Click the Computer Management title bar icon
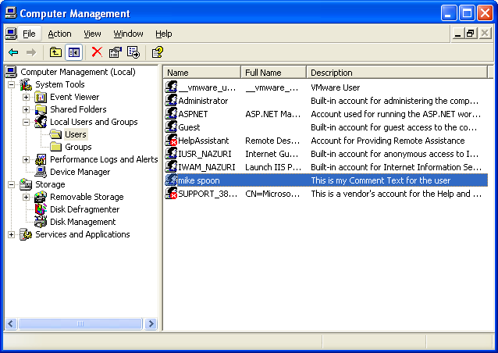Screen dimensions: 498x353 pos(11,13)
